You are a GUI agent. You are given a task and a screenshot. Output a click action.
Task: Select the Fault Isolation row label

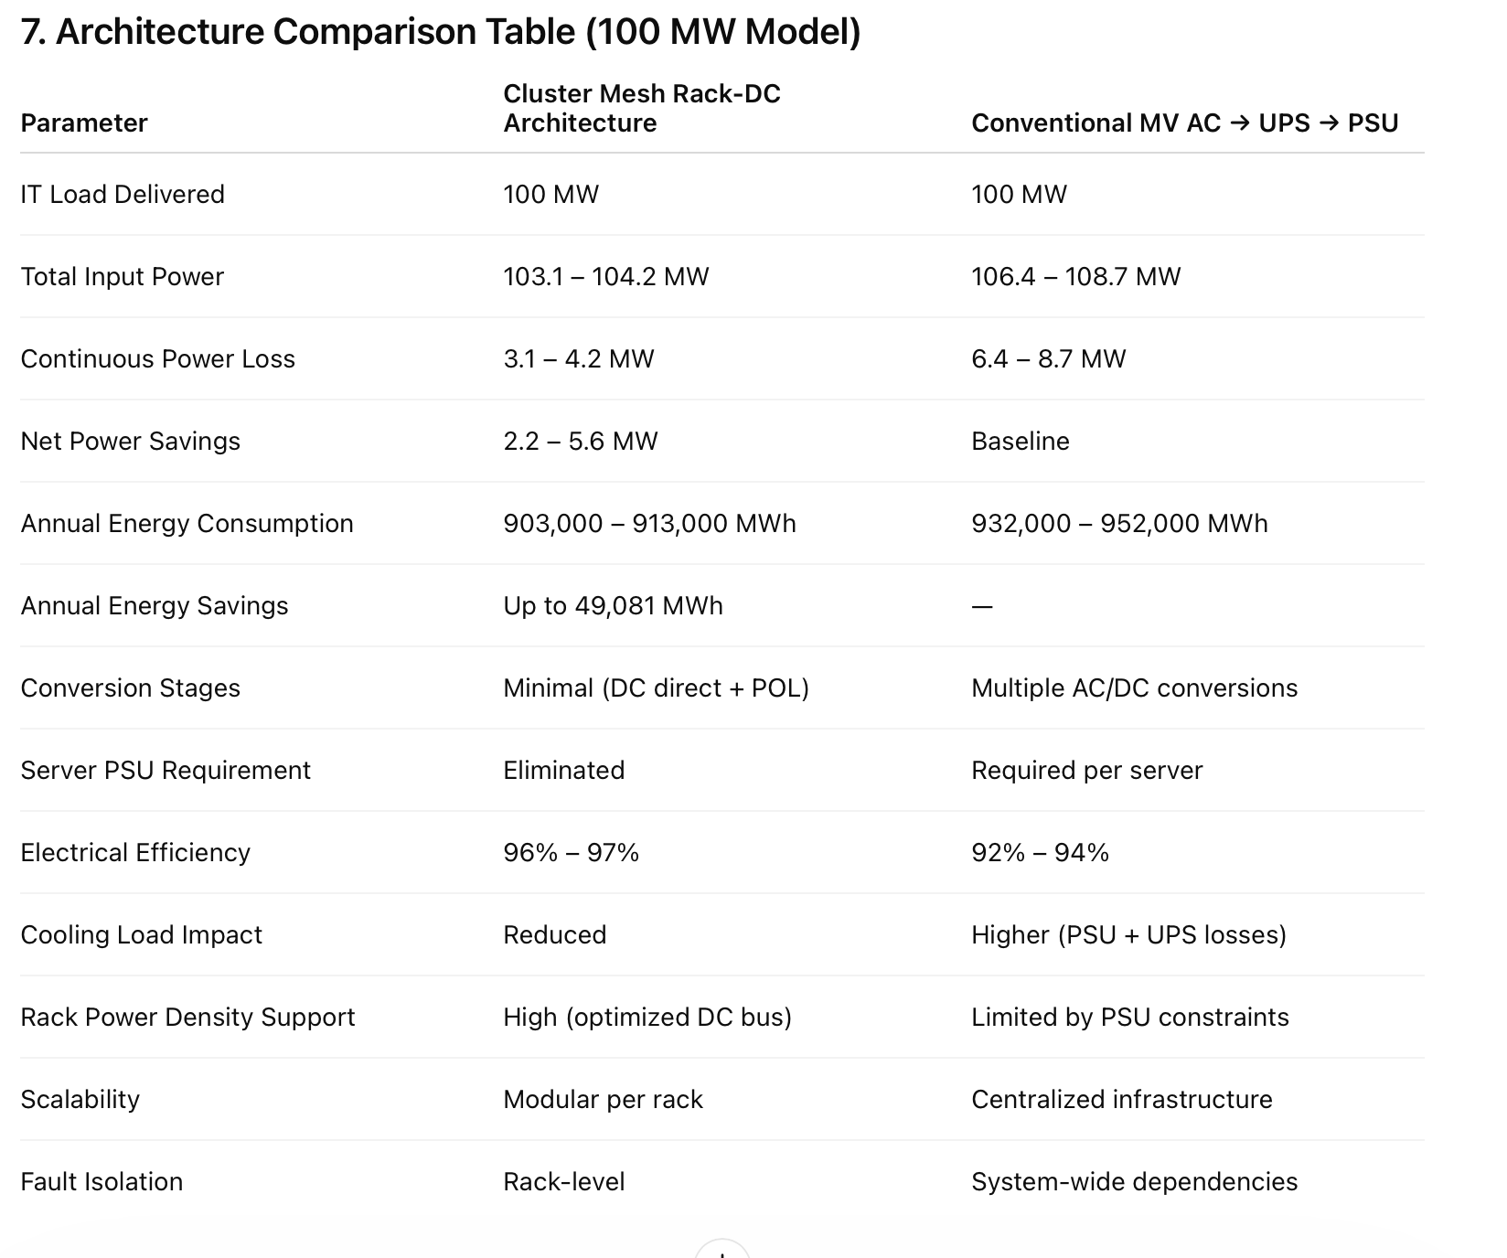pos(102,1182)
